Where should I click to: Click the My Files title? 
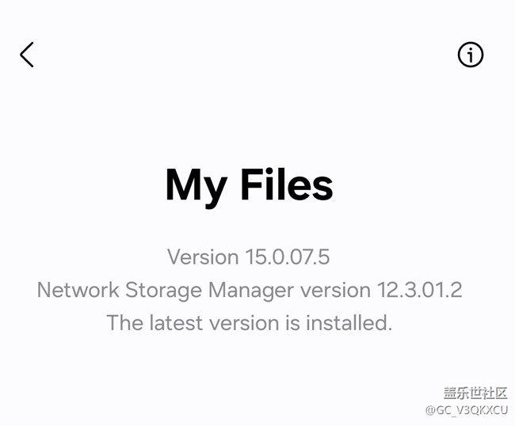(x=250, y=185)
